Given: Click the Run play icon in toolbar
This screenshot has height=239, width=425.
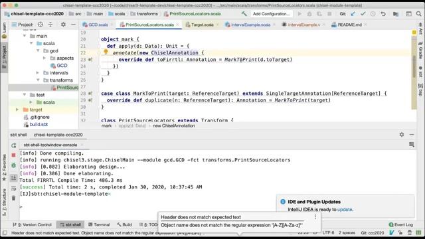Looking at the screenshot, I should 299,14.
